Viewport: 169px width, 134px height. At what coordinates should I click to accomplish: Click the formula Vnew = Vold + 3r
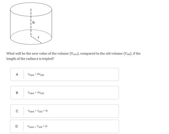pyautogui.click(x=38, y=111)
